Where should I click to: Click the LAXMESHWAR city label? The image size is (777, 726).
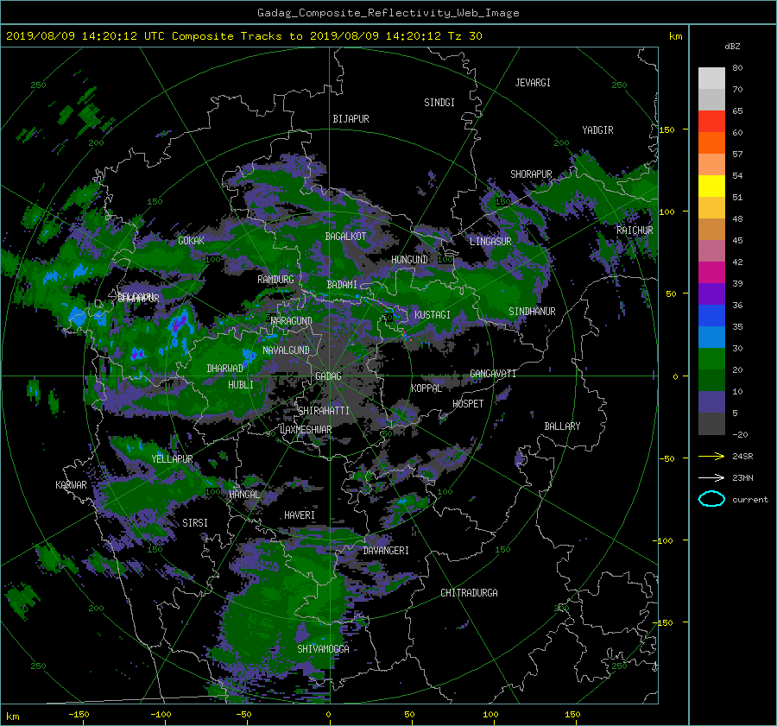pos(306,430)
